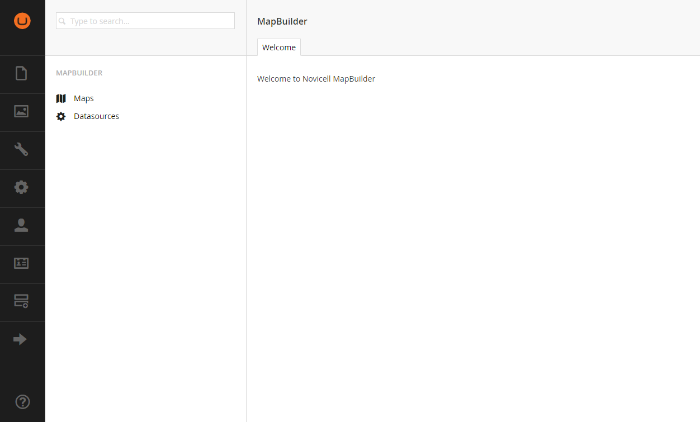Viewport: 700px width, 422px height.
Task: Focus the Type to search field
Action: click(145, 21)
